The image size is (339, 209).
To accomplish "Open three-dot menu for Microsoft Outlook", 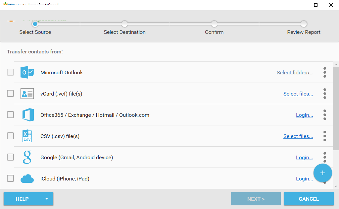I will click(x=325, y=72).
